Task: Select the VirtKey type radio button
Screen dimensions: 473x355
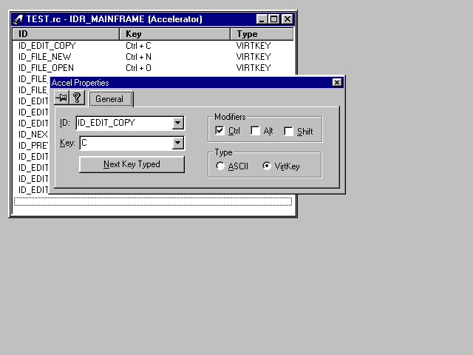Action: pyautogui.click(x=267, y=166)
